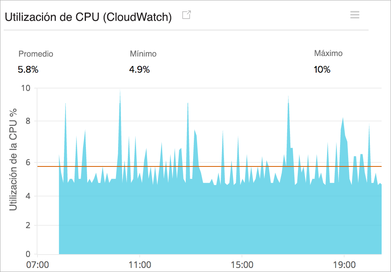
Task: Click the 19:00 time axis label
Action: pyautogui.click(x=345, y=265)
